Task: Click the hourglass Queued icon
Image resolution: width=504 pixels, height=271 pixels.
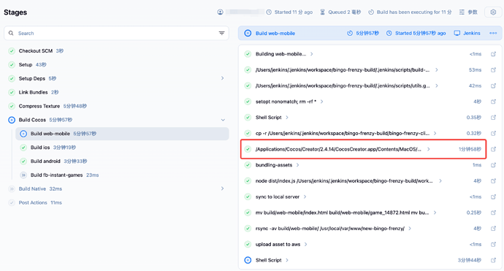Action: (322, 12)
